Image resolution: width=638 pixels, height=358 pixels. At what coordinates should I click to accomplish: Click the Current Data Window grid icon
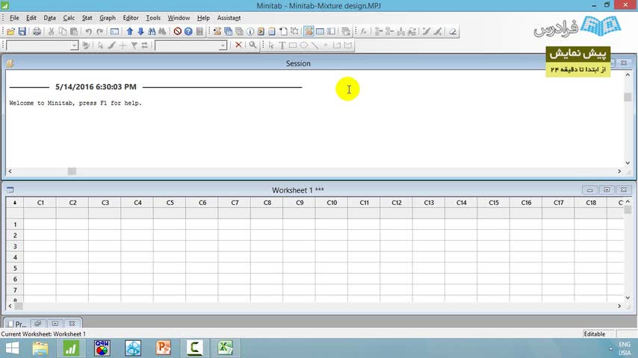coord(320,31)
